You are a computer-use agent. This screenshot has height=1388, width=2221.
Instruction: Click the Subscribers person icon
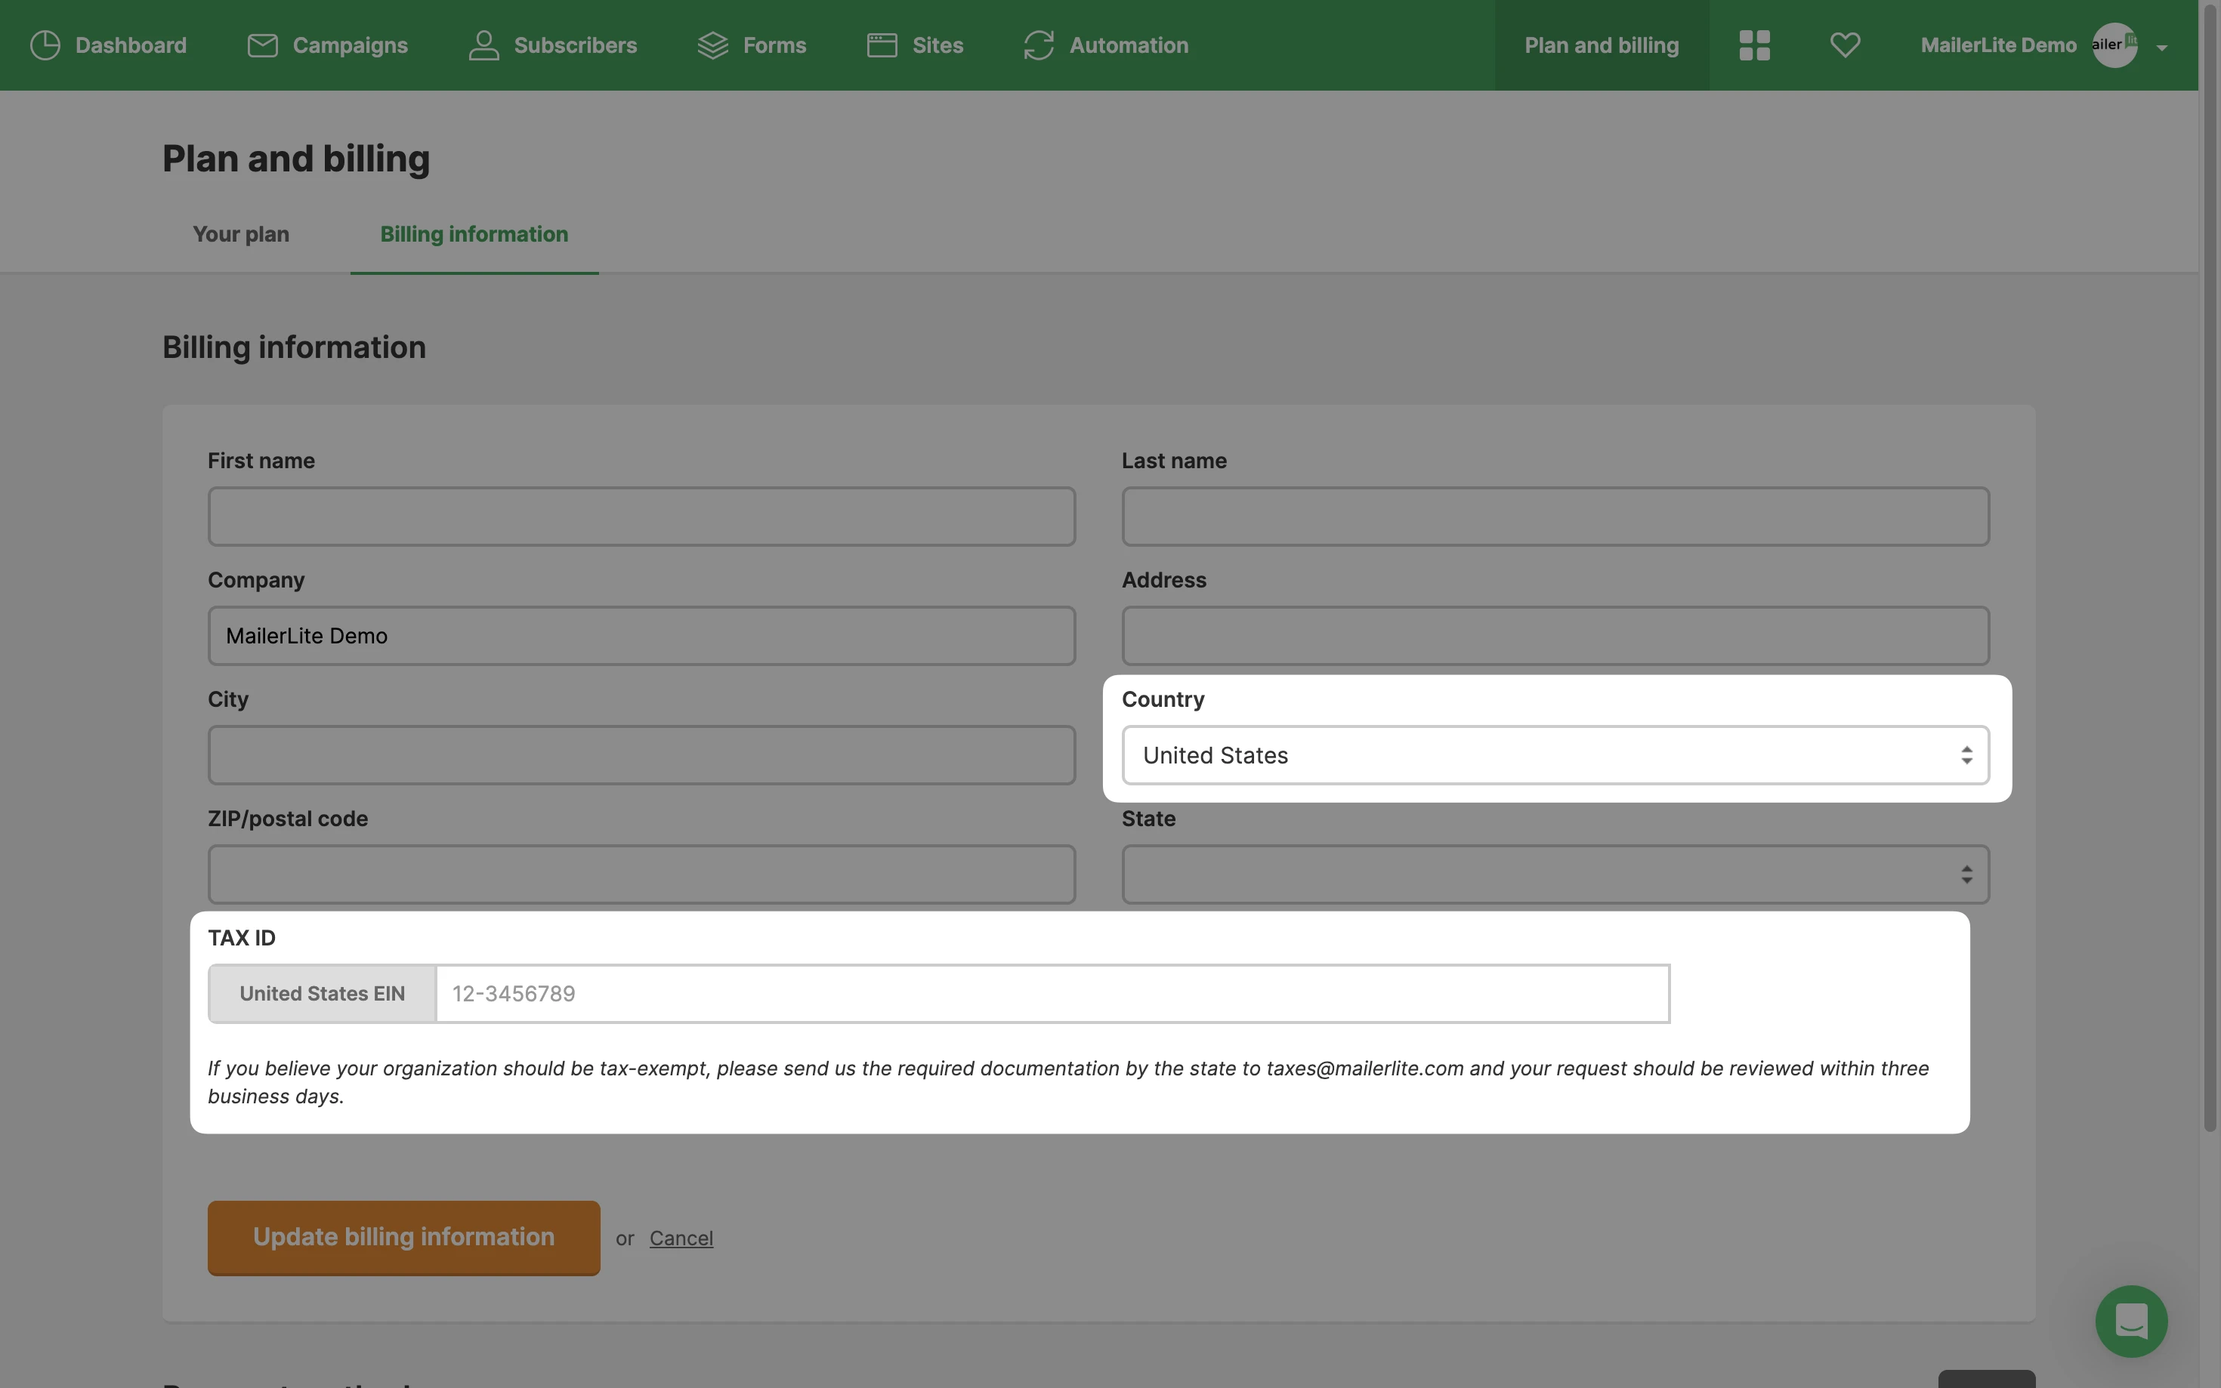pyautogui.click(x=484, y=45)
